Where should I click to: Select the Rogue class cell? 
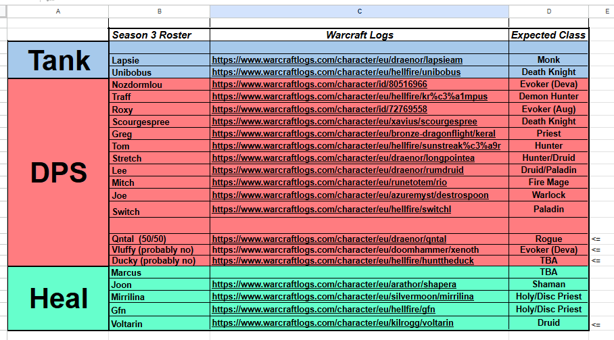(x=548, y=239)
